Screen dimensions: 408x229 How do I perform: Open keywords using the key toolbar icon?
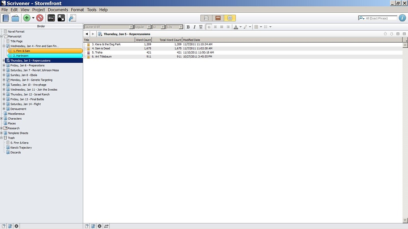tap(51, 18)
